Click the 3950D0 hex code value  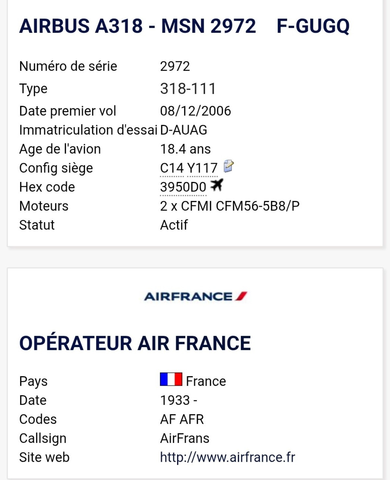pos(183,187)
